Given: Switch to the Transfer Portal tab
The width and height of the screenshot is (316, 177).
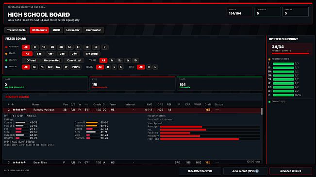Looking at the screenshot, I should tap(17, 30).
